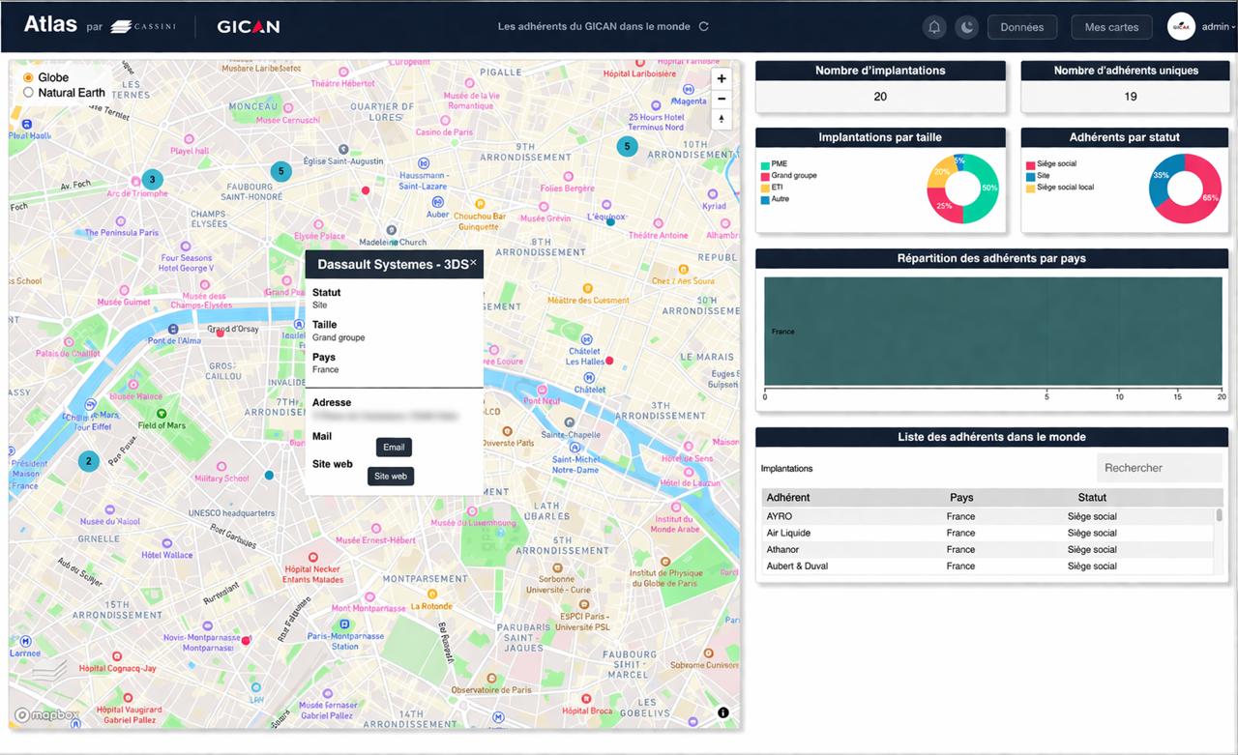Click the Site web button in the popup
Viewport: 1238px width, 755px height.
(391, 476)
